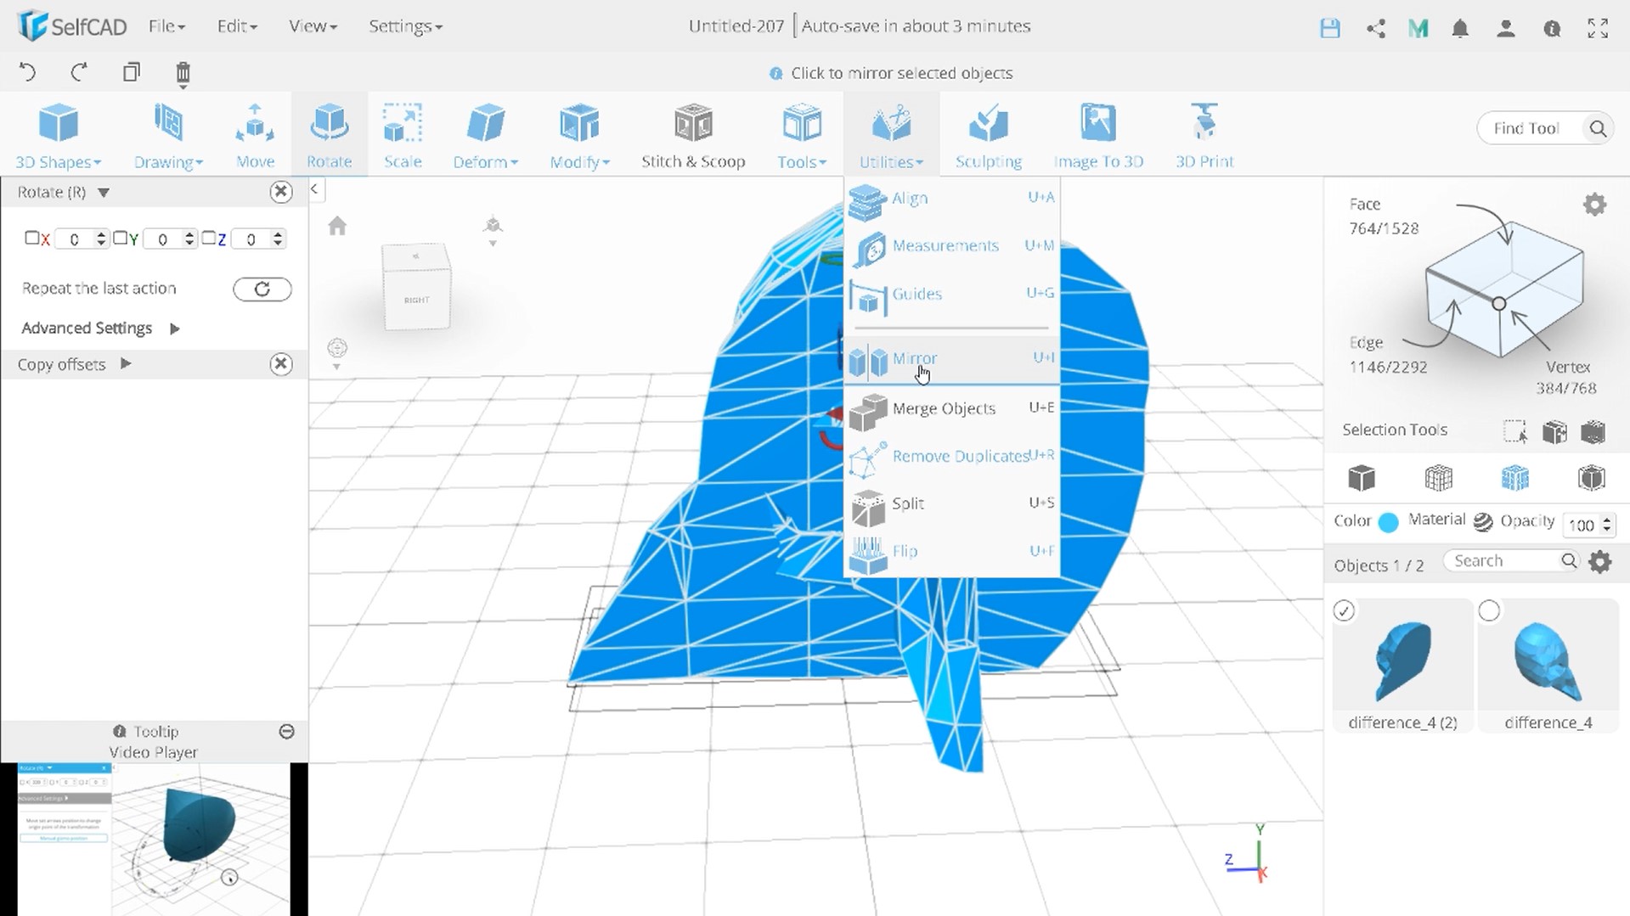Enable the X axis checkbox
Image resolution: width=1630 pixels, height=916 pixels.
click(31, 239)
